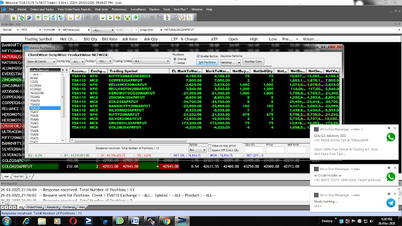This screenshot has height=226, width=402.
Task: Open the Preferences menu
Action: coord(119,9)
